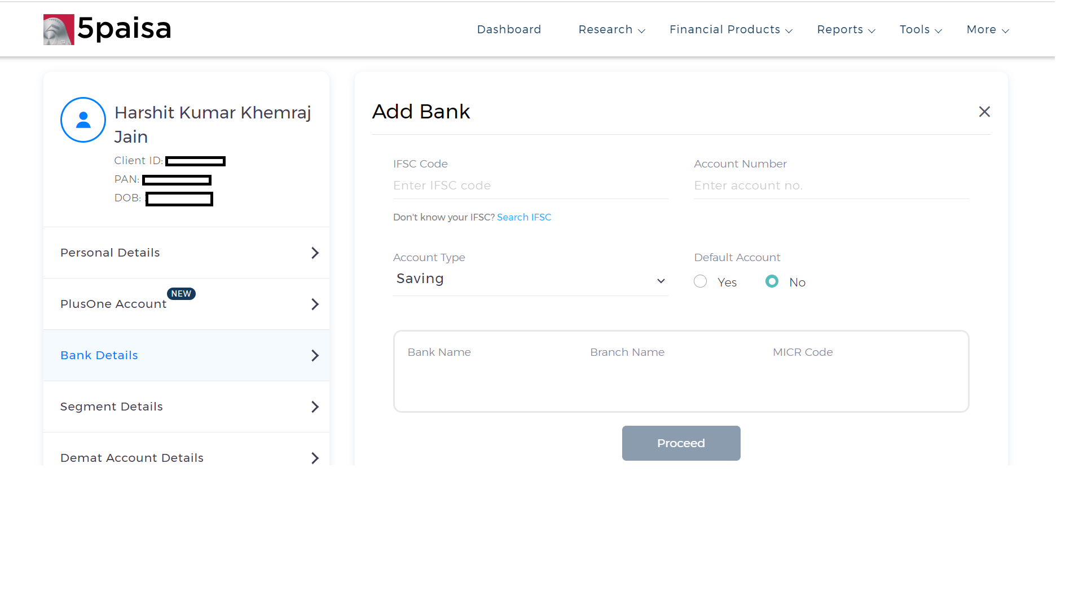The image size is (1083, 609).
Task: Click the DOB label
Action: (x=127, y=198)
